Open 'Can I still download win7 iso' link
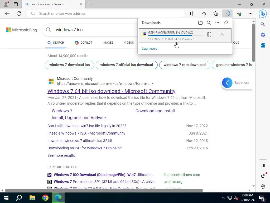The width and height of the screenshot is (270, 203). (87, 126)
